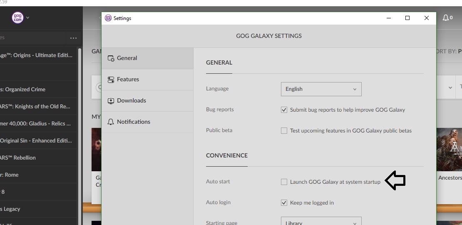Uncheck Keep me logged in

tap(284, 202)
